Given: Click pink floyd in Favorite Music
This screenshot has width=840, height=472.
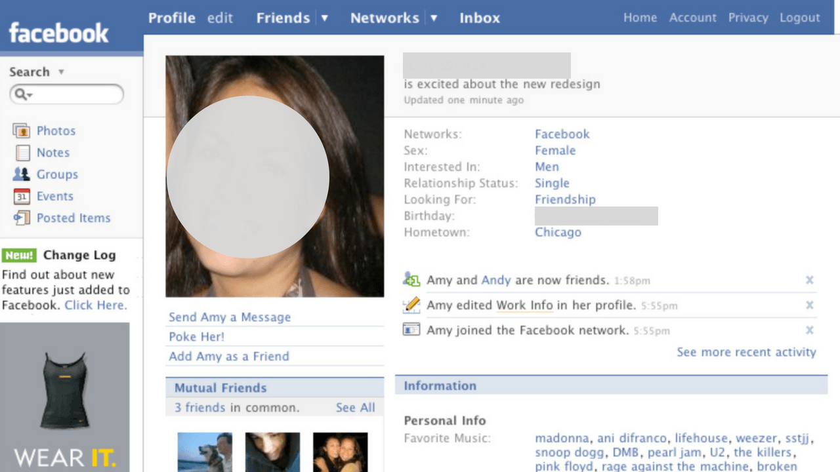Looking at the screenshot, I should [564, 466].
